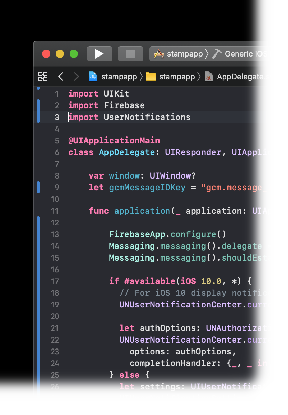288x415 pixels.
Task: Open the related items grid menu
Action: coord(43,77)
